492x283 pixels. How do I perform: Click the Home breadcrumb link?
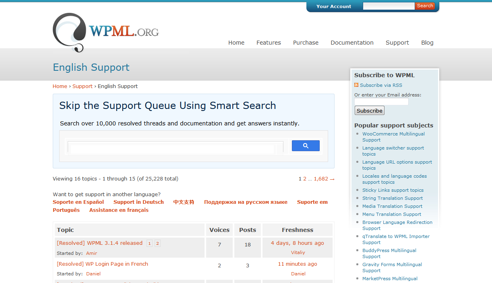(x=60, y=86)
